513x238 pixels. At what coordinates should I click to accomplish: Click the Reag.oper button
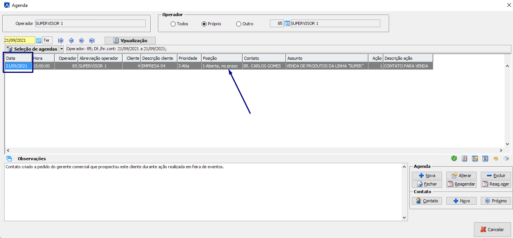click(x=496, y=184)
